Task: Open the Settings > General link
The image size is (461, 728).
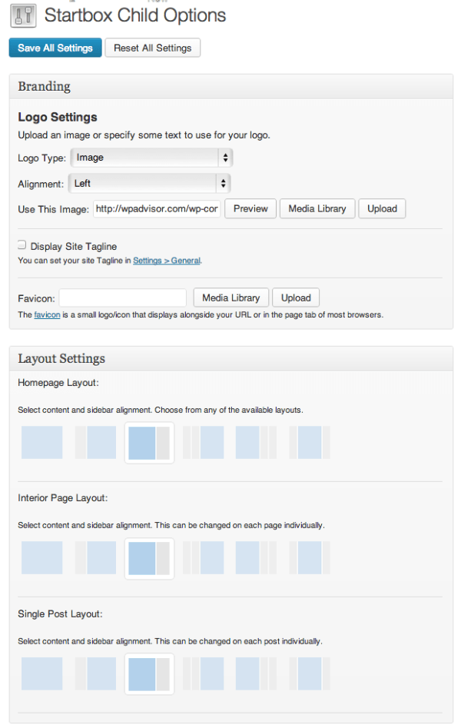Action: 167,261
